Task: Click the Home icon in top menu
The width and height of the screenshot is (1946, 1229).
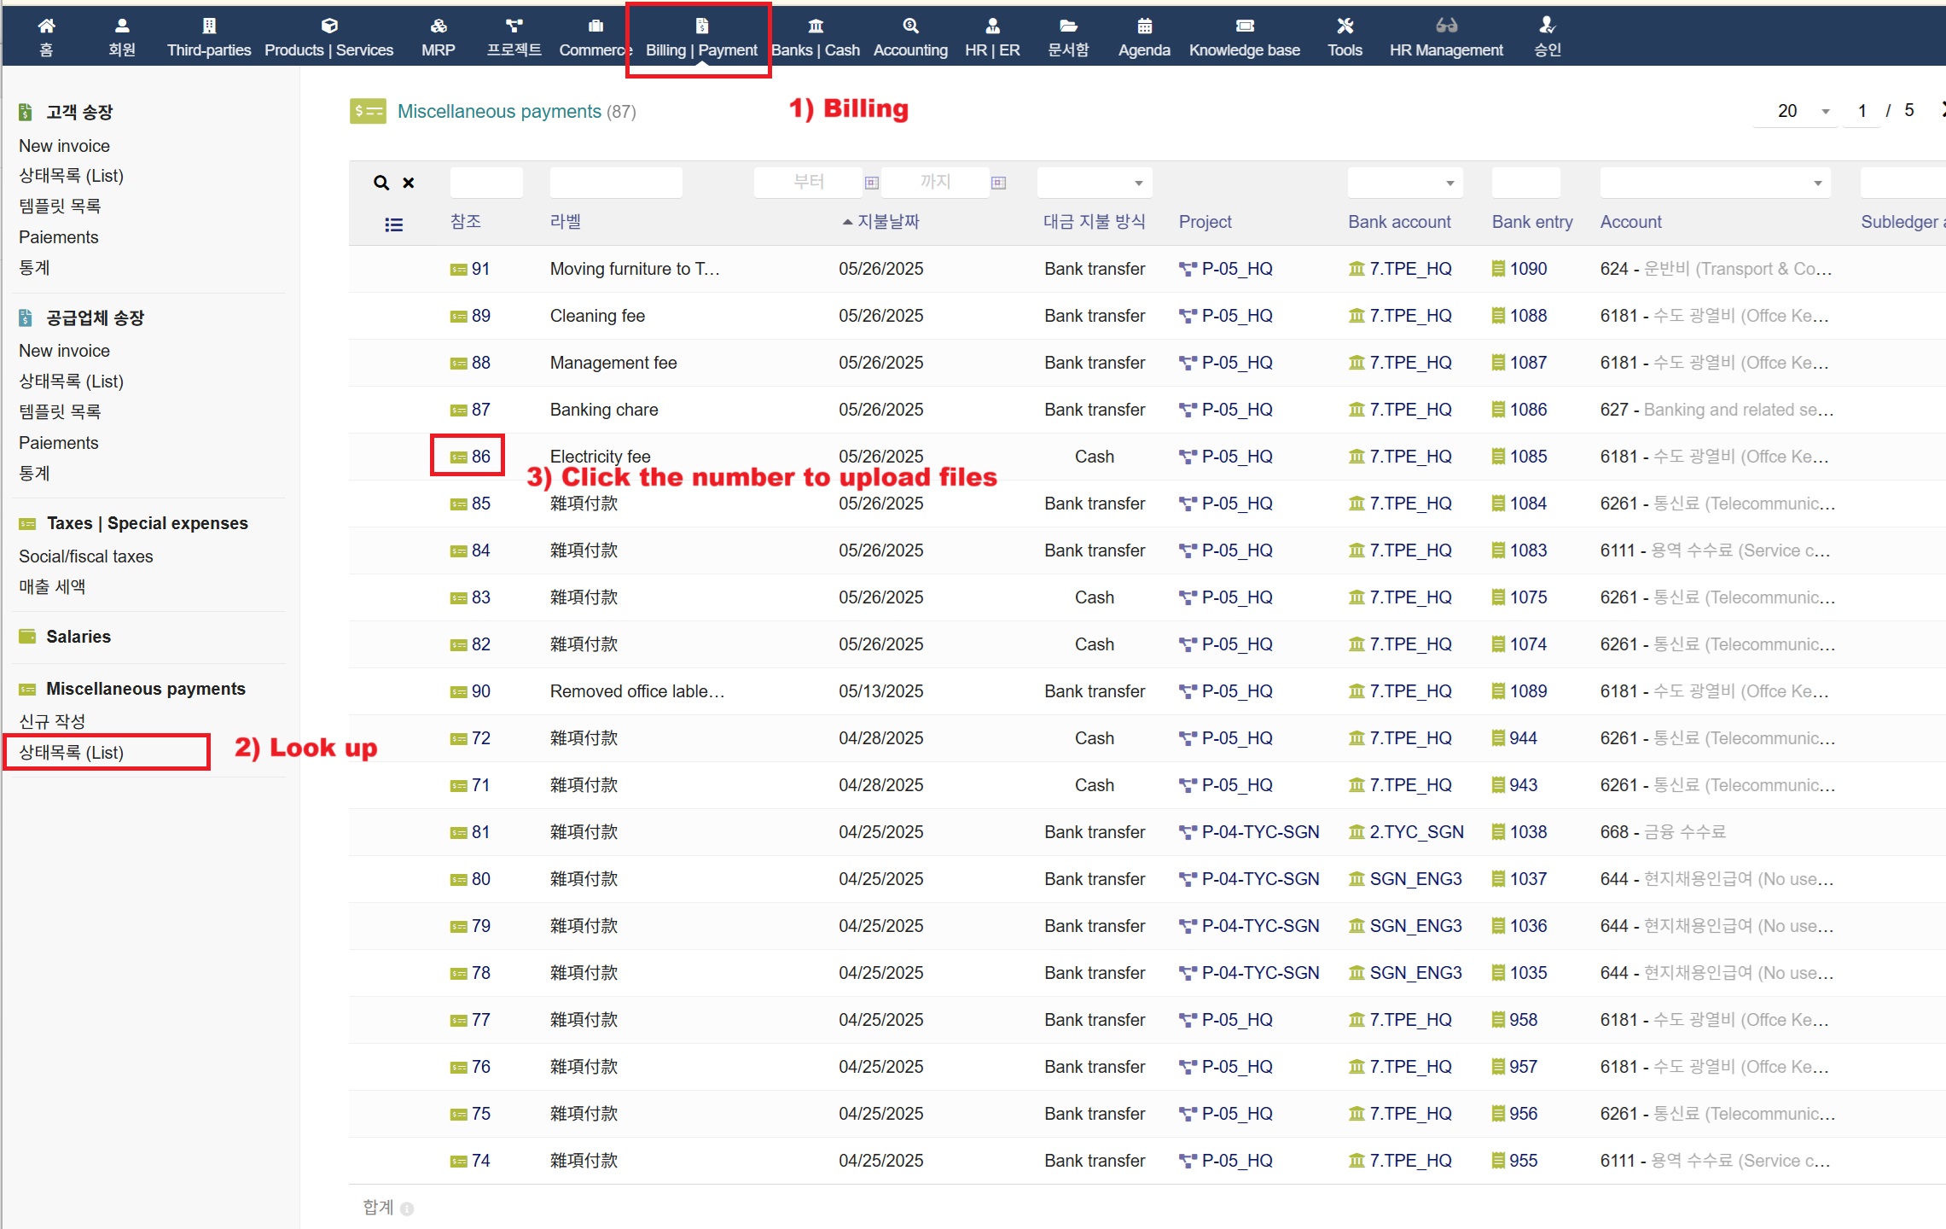Action: pyautogui.click(x=46, y=26)
